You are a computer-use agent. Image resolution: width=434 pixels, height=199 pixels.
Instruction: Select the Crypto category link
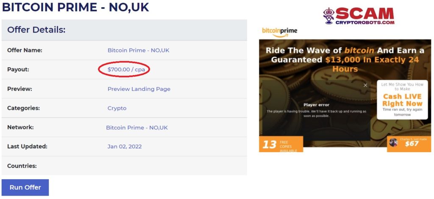[x=117, y=108]
